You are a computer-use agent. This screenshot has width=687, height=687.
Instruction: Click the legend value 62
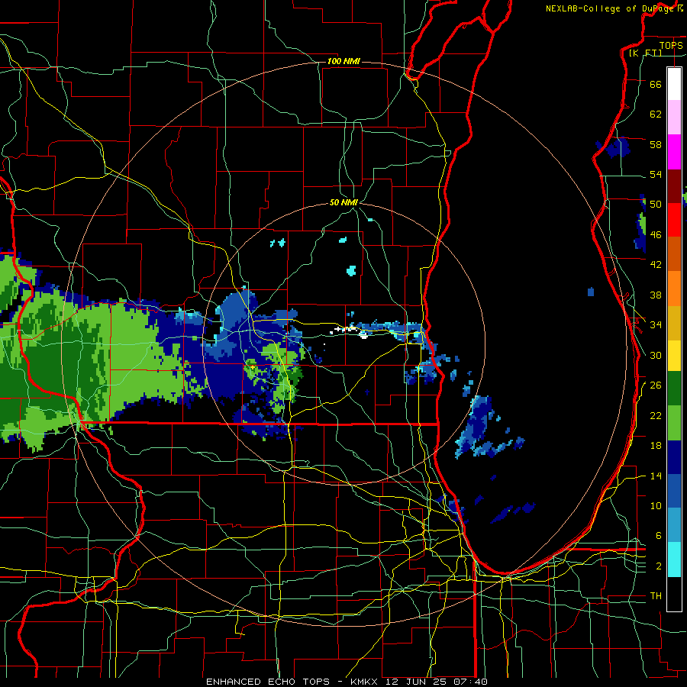[x=656, y=114]
